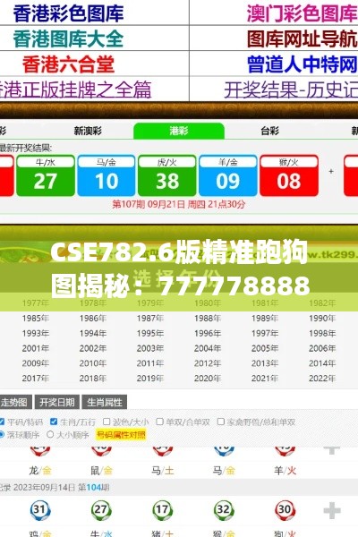
Task: Switch to 台彩 tab
Action: [269, 131]
